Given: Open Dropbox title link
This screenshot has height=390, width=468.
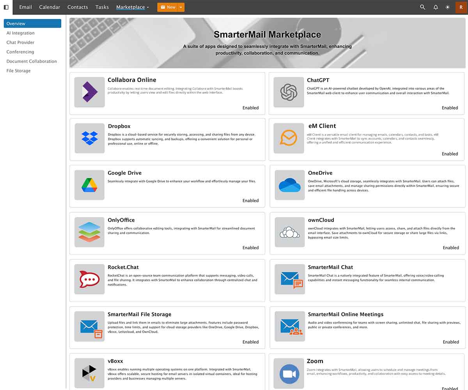Looking at the screenshot, I should click(119, 126).
